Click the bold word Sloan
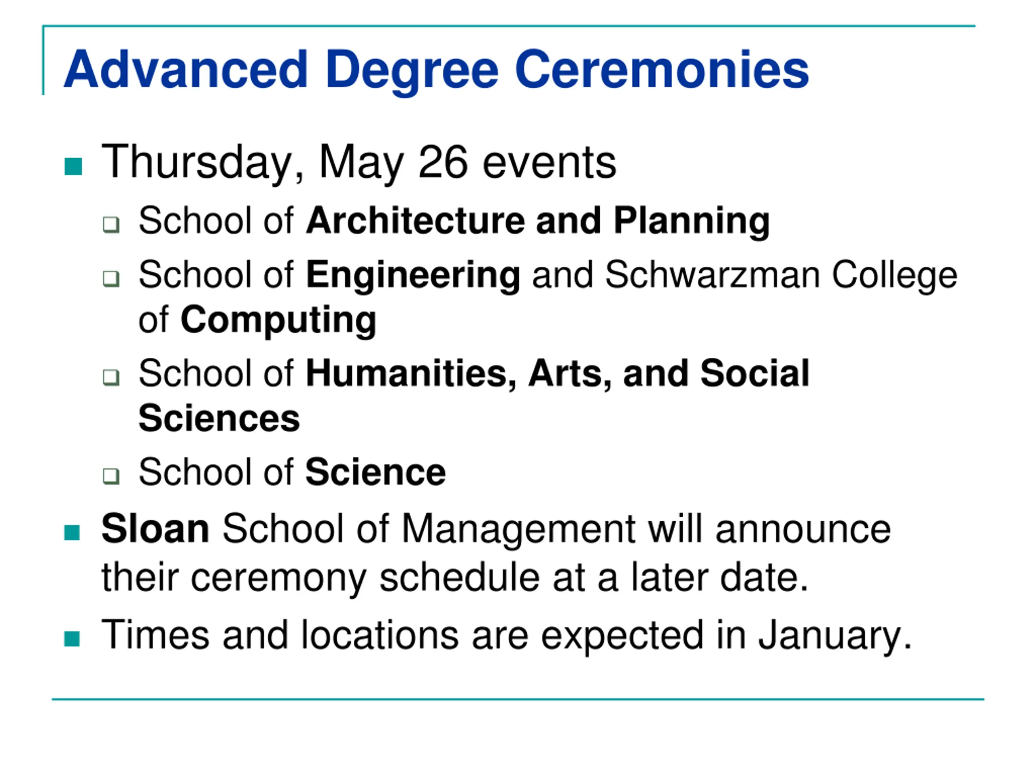The image size is (1036, 777). pos(155,529)
